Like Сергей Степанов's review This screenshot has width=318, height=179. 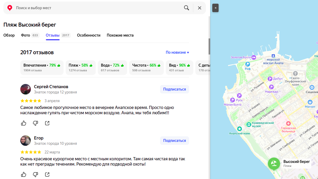23,123
